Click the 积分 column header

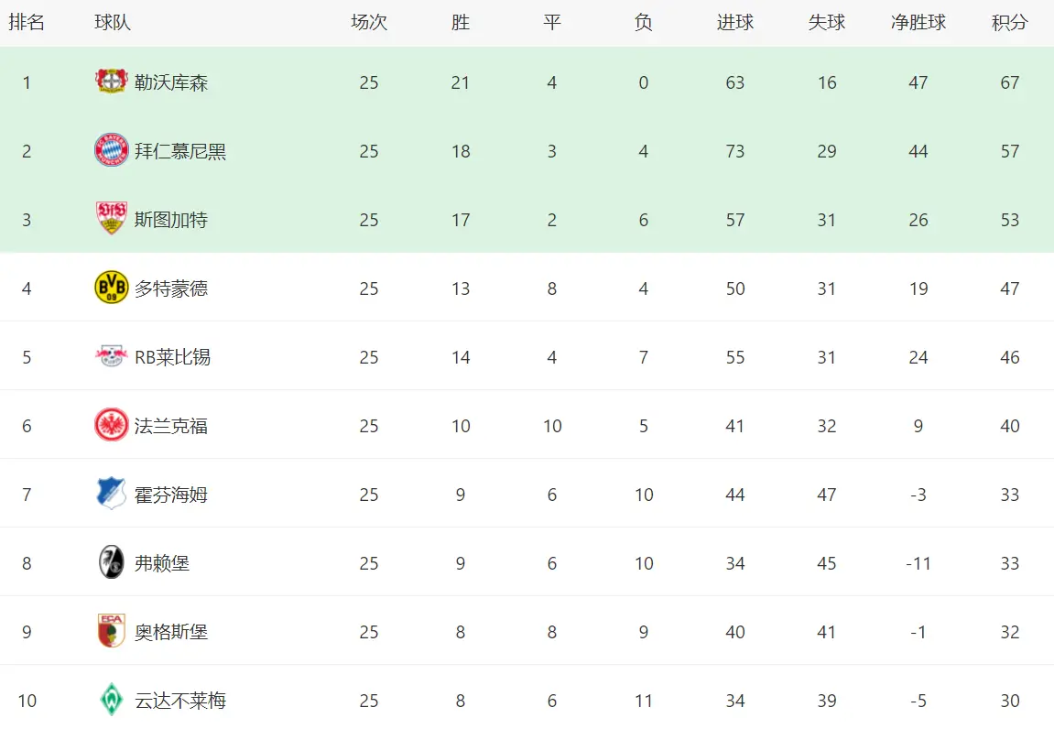point(1010,22)
